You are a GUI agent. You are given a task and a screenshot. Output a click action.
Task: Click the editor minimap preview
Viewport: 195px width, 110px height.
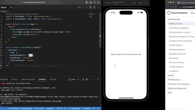click(93, 15)
